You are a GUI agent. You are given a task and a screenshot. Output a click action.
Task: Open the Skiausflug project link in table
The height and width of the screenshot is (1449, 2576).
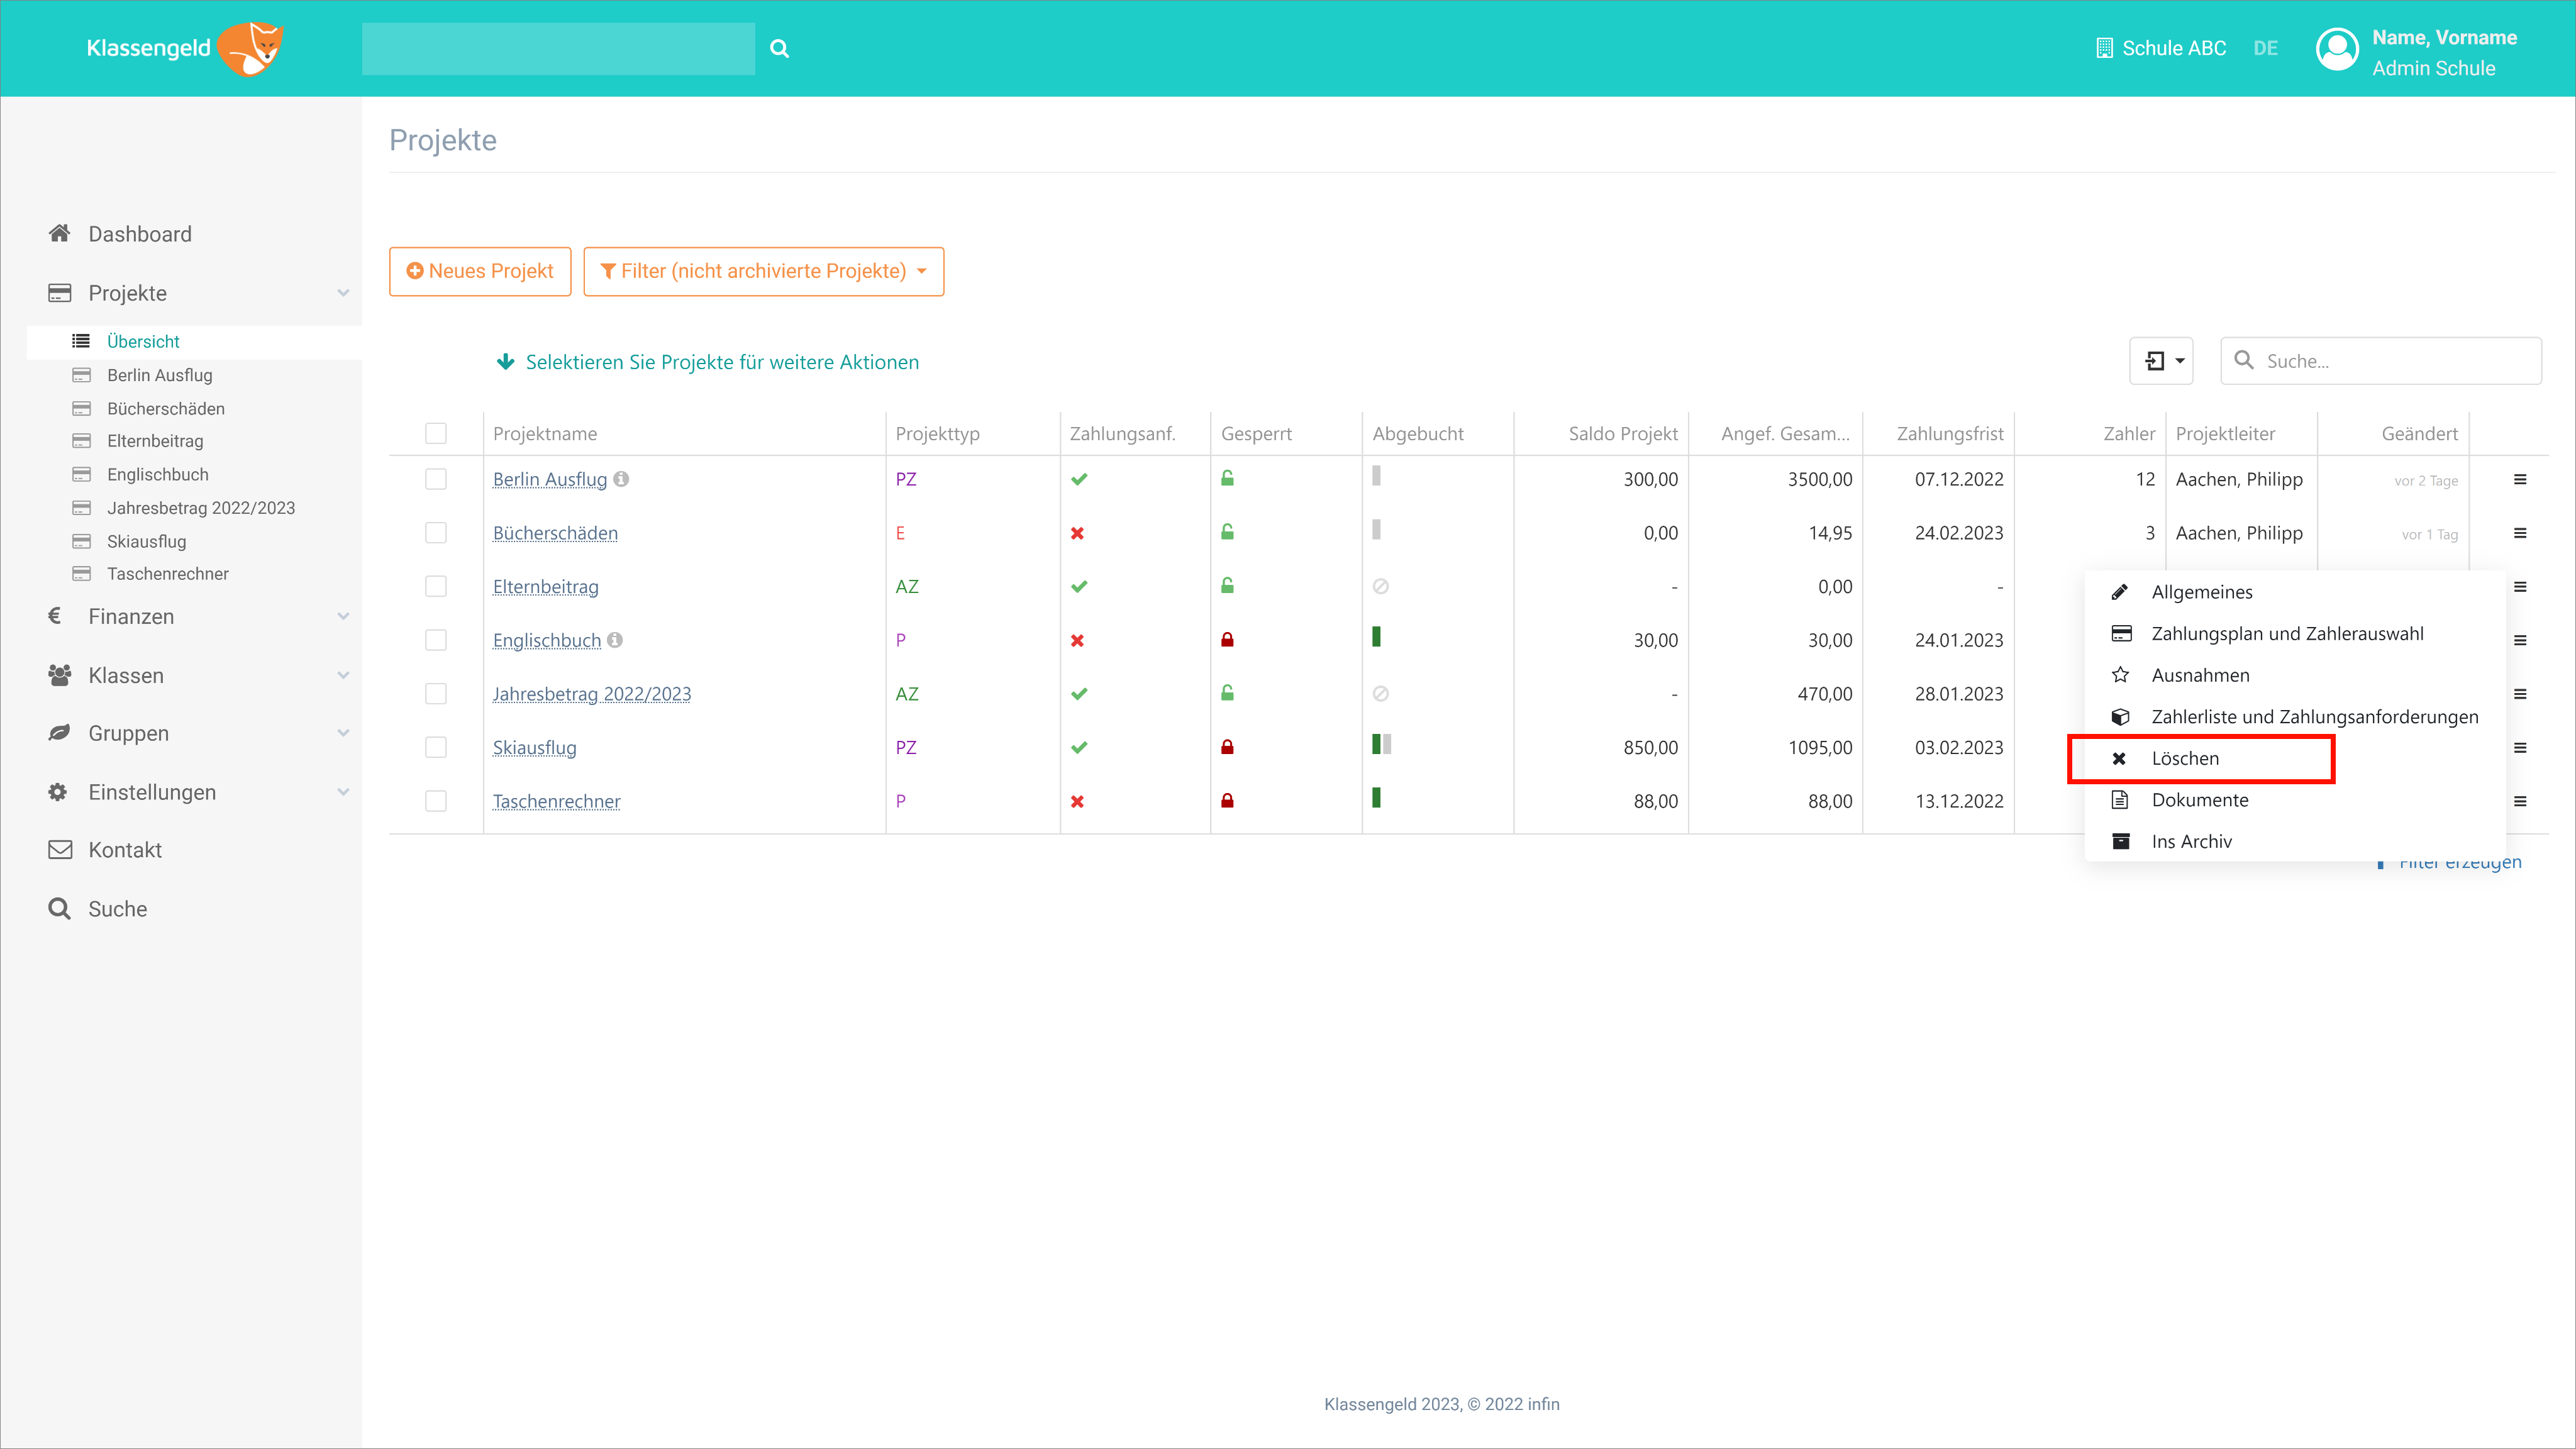pyautogui.click(x=534, y=748)
